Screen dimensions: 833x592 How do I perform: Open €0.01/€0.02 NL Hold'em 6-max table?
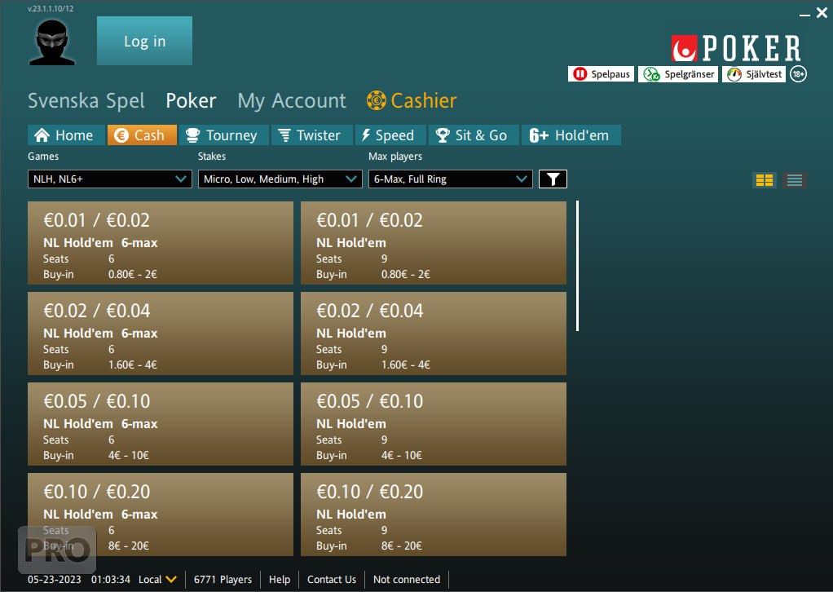tap(161, 243)
